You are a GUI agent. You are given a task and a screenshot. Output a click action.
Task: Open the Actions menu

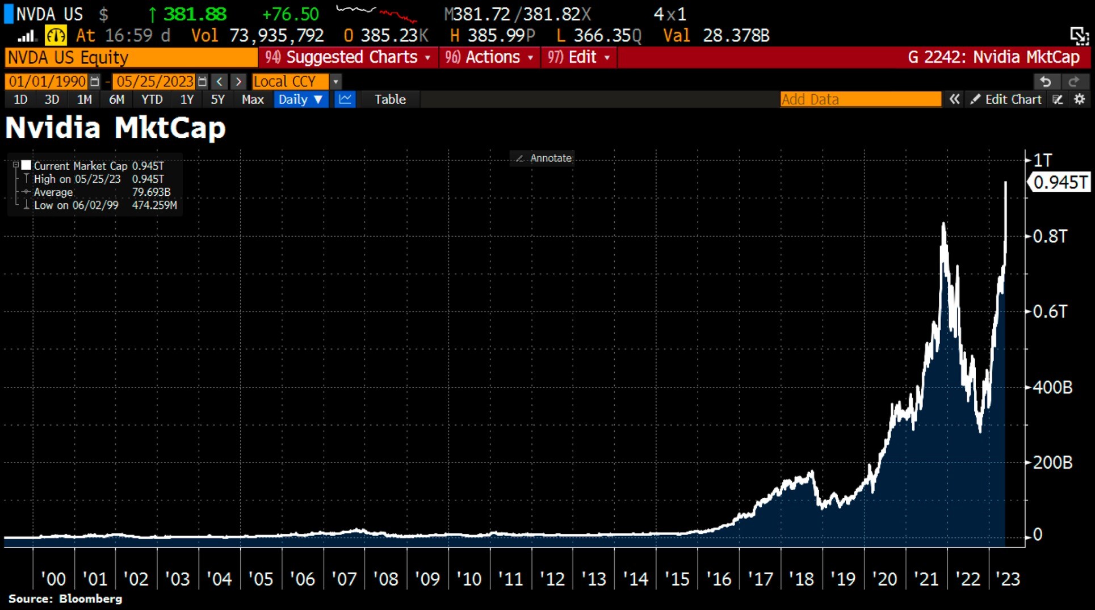pyautogui.click(x=489, y=57)
